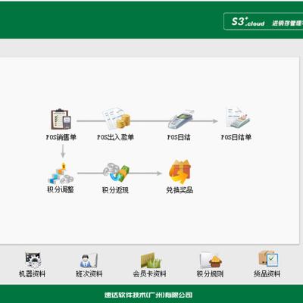This screenshot has height=303, width=303.
Task: Open 货品资料 goods box icon
Action: [268, 258]
